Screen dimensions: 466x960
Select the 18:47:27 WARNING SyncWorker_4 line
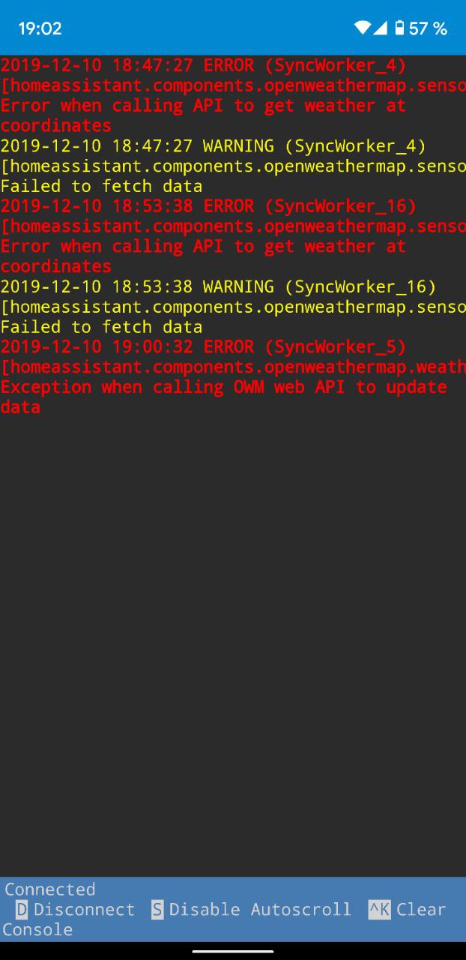point(213,145)
